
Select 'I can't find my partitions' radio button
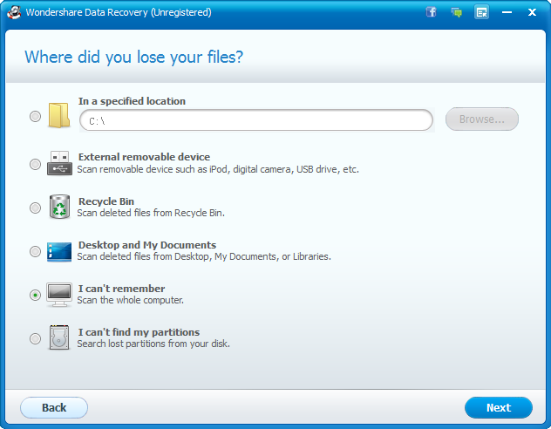tap(35, 338)
